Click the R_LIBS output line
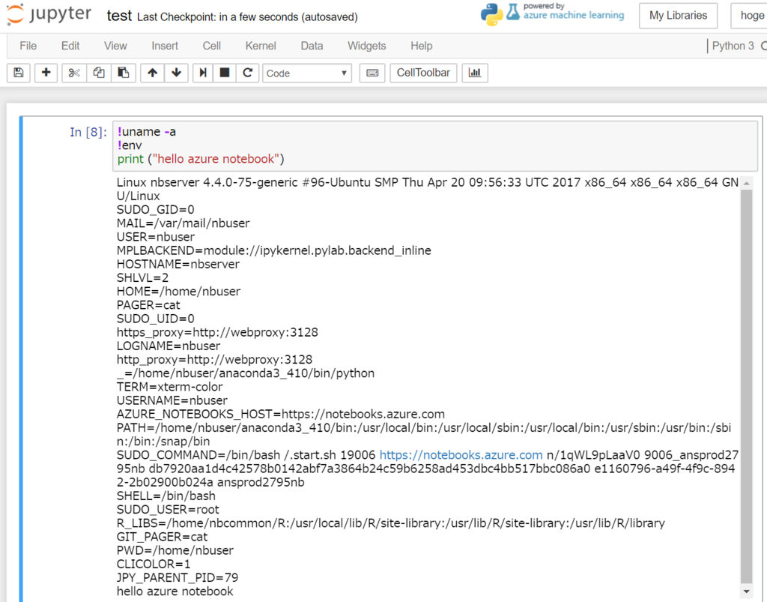The image size is (767, 602). coord(390,523)
